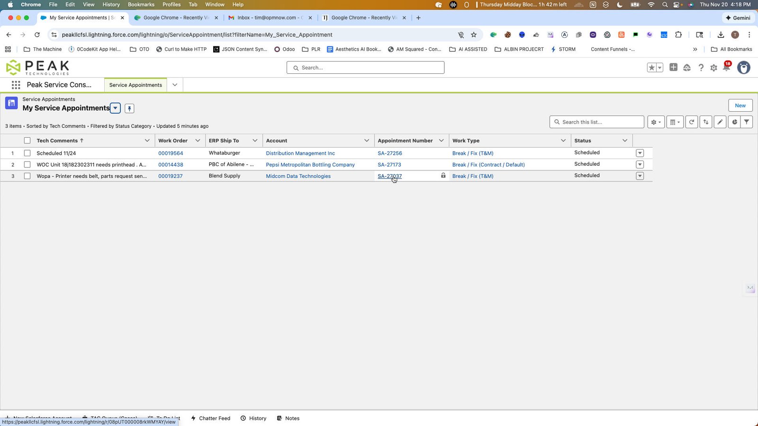The width and height of the screenshot is (758, 426).
Task: Open global actions plus icon
Action: 673,67
